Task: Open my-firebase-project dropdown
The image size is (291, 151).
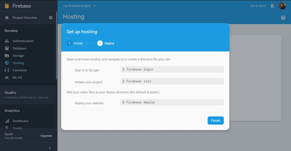Action: (79, 6)
